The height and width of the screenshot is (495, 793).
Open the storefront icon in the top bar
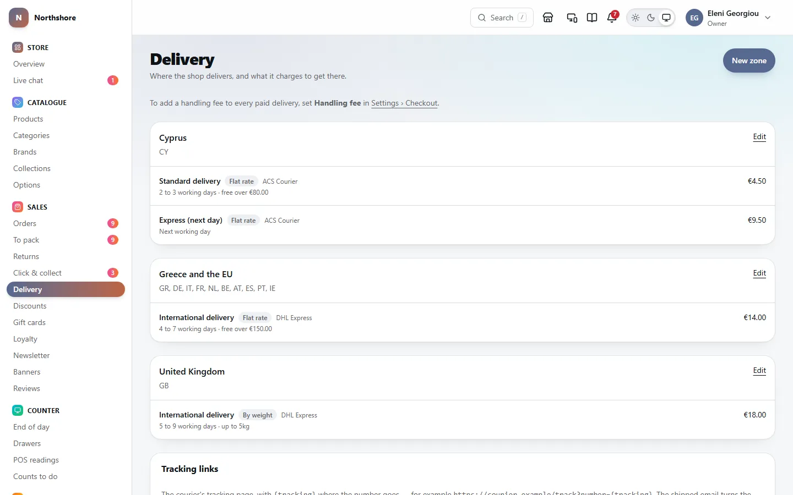(548, 18)
